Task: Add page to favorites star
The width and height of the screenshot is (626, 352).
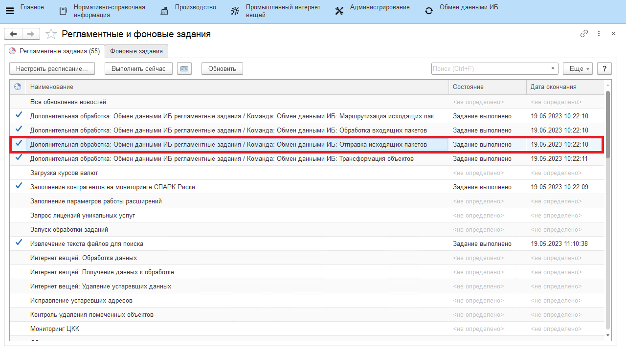Action: (x=51, y=34)
